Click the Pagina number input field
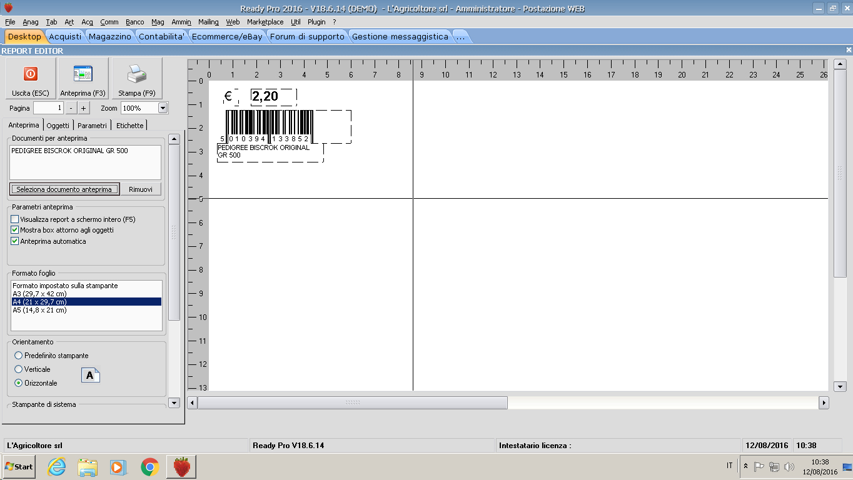The height and width of the screenshot is (480, 853). coord(49,108)
